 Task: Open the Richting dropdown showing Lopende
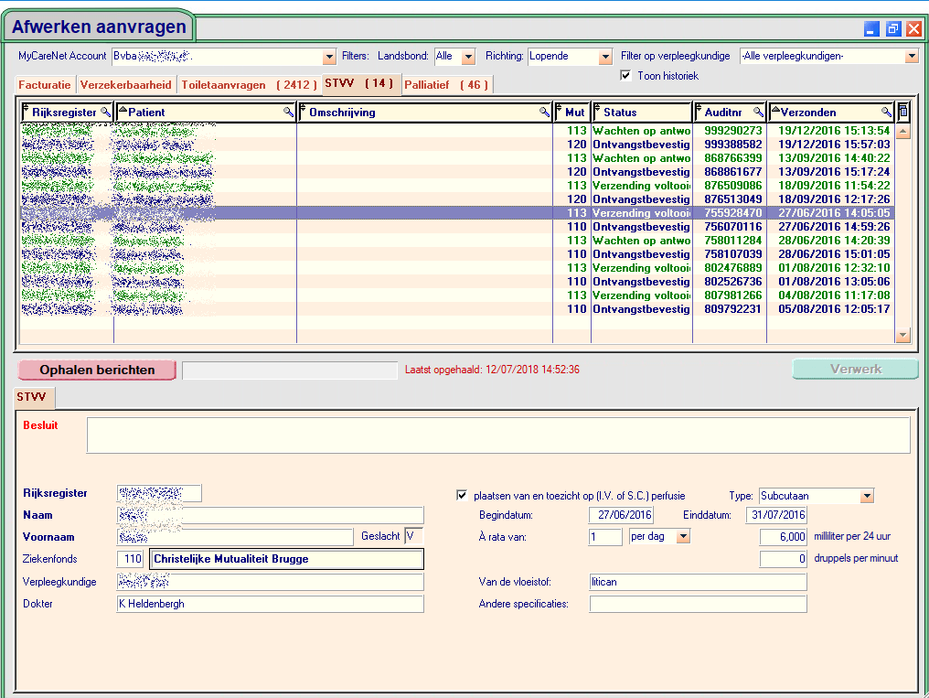(605, 57)
